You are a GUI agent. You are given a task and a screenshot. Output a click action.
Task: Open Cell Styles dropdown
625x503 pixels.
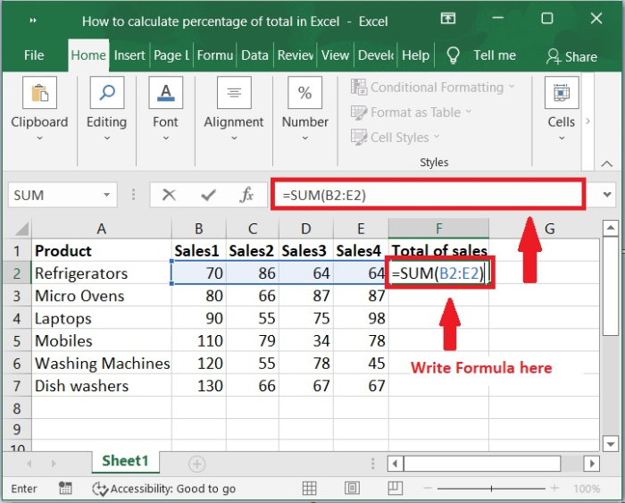[x=395, y=138]
